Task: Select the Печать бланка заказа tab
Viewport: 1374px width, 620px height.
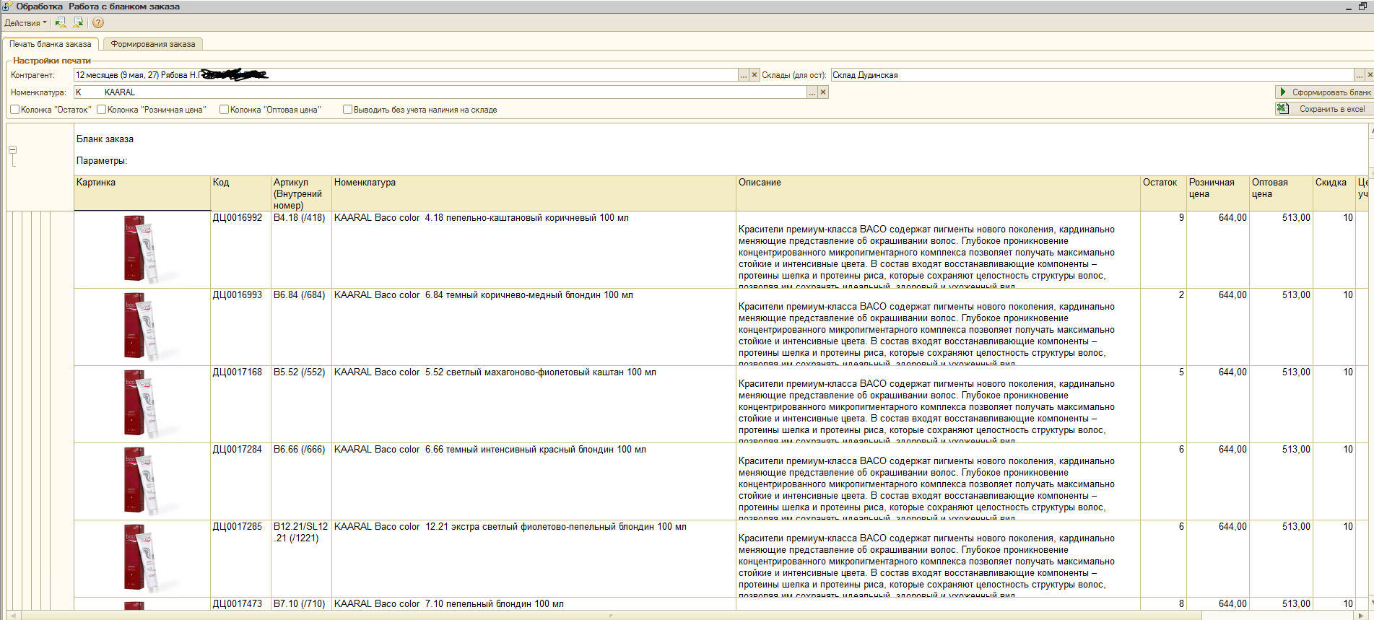Action: [x=50, y=44]
